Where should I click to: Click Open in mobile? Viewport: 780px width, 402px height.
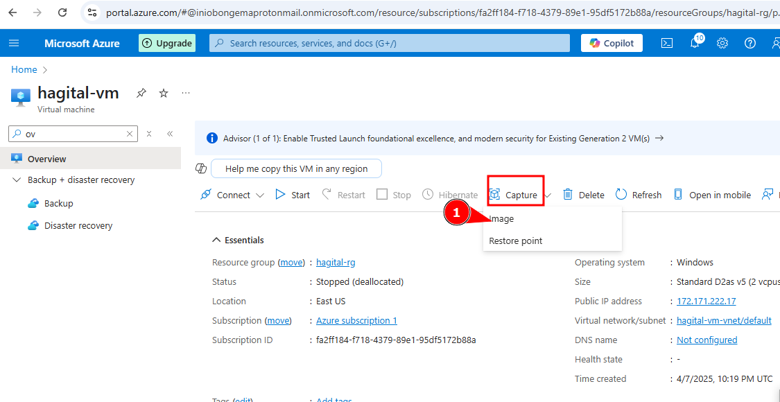pyautogui.click(x=712, y=195)
